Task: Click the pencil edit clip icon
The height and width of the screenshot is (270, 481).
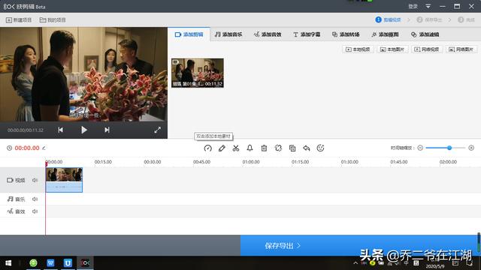Action: 222,148
